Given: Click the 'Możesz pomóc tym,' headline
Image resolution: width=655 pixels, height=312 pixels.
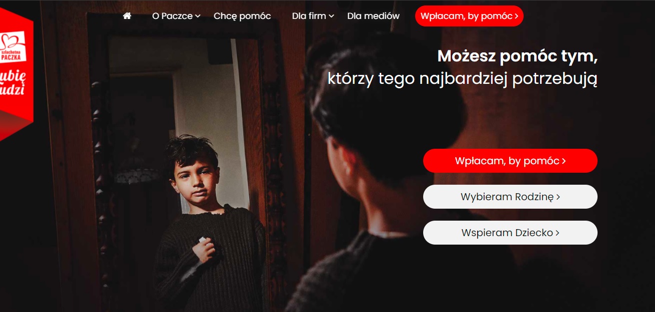Looking at the screenshot, I should pyautogui.click(x=518, y=56).
